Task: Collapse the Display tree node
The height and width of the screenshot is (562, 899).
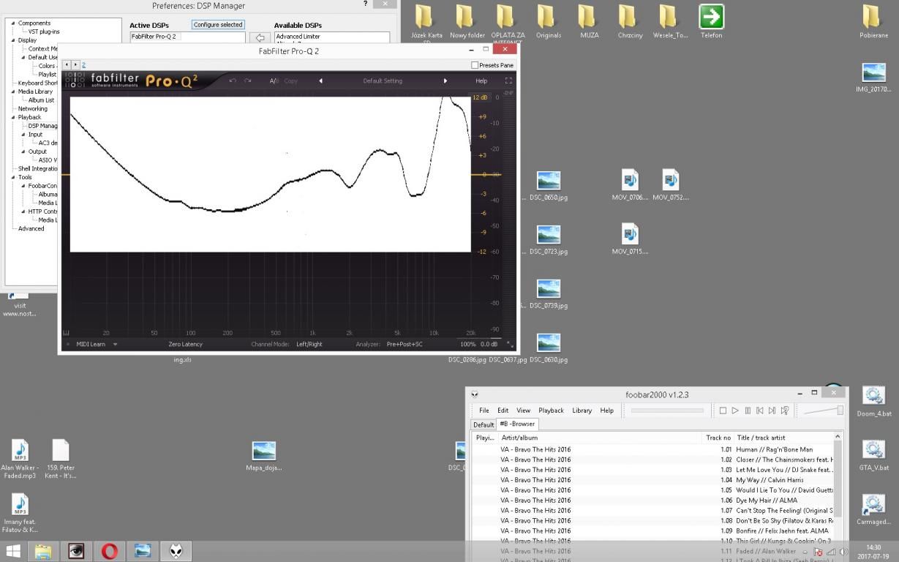Action: coord(12,40)
